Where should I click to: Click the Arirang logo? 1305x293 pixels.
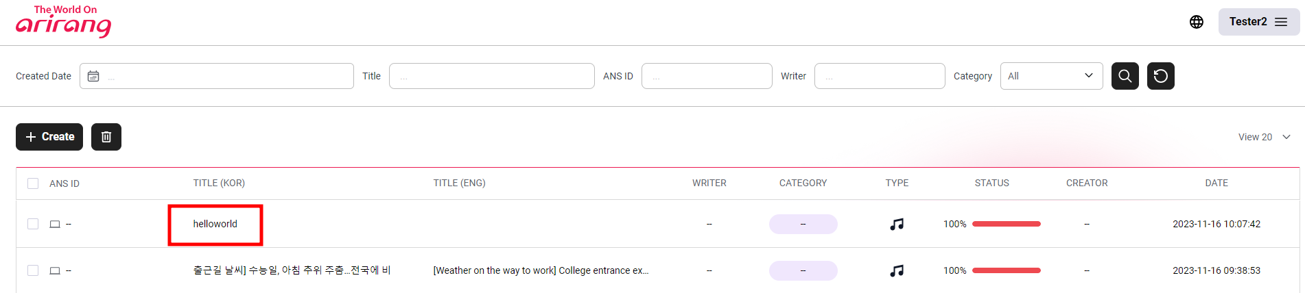tap(63, 22)
